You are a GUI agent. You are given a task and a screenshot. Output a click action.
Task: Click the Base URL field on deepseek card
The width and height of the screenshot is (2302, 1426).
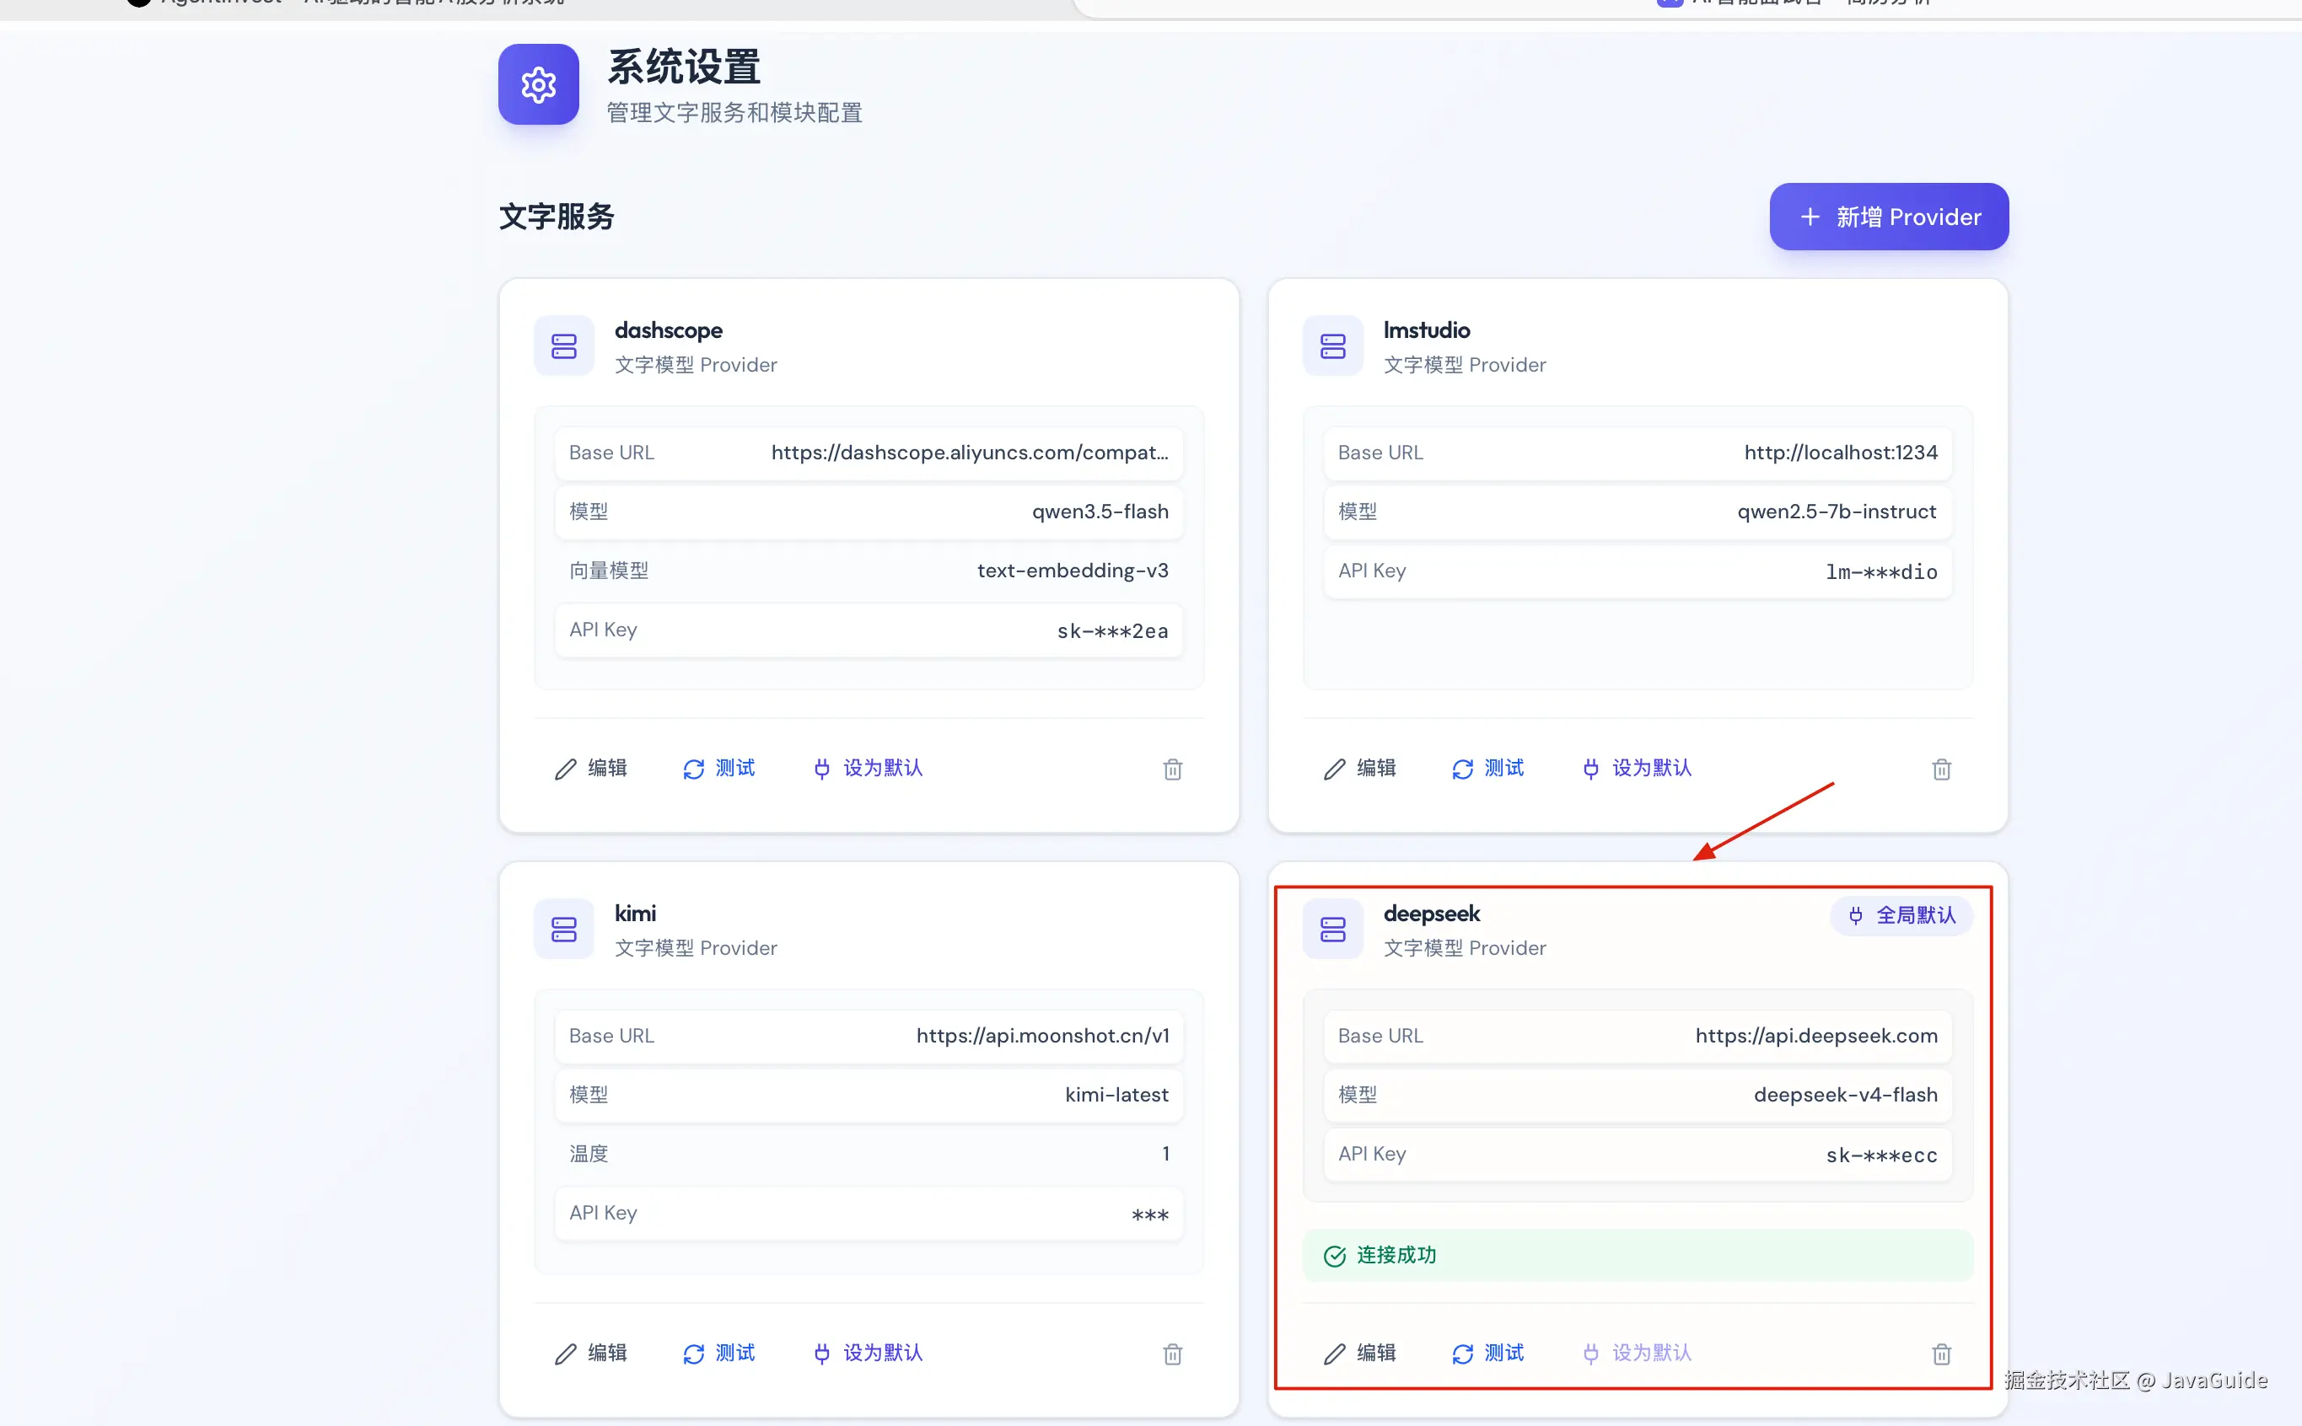[x=1636, y=1036]
